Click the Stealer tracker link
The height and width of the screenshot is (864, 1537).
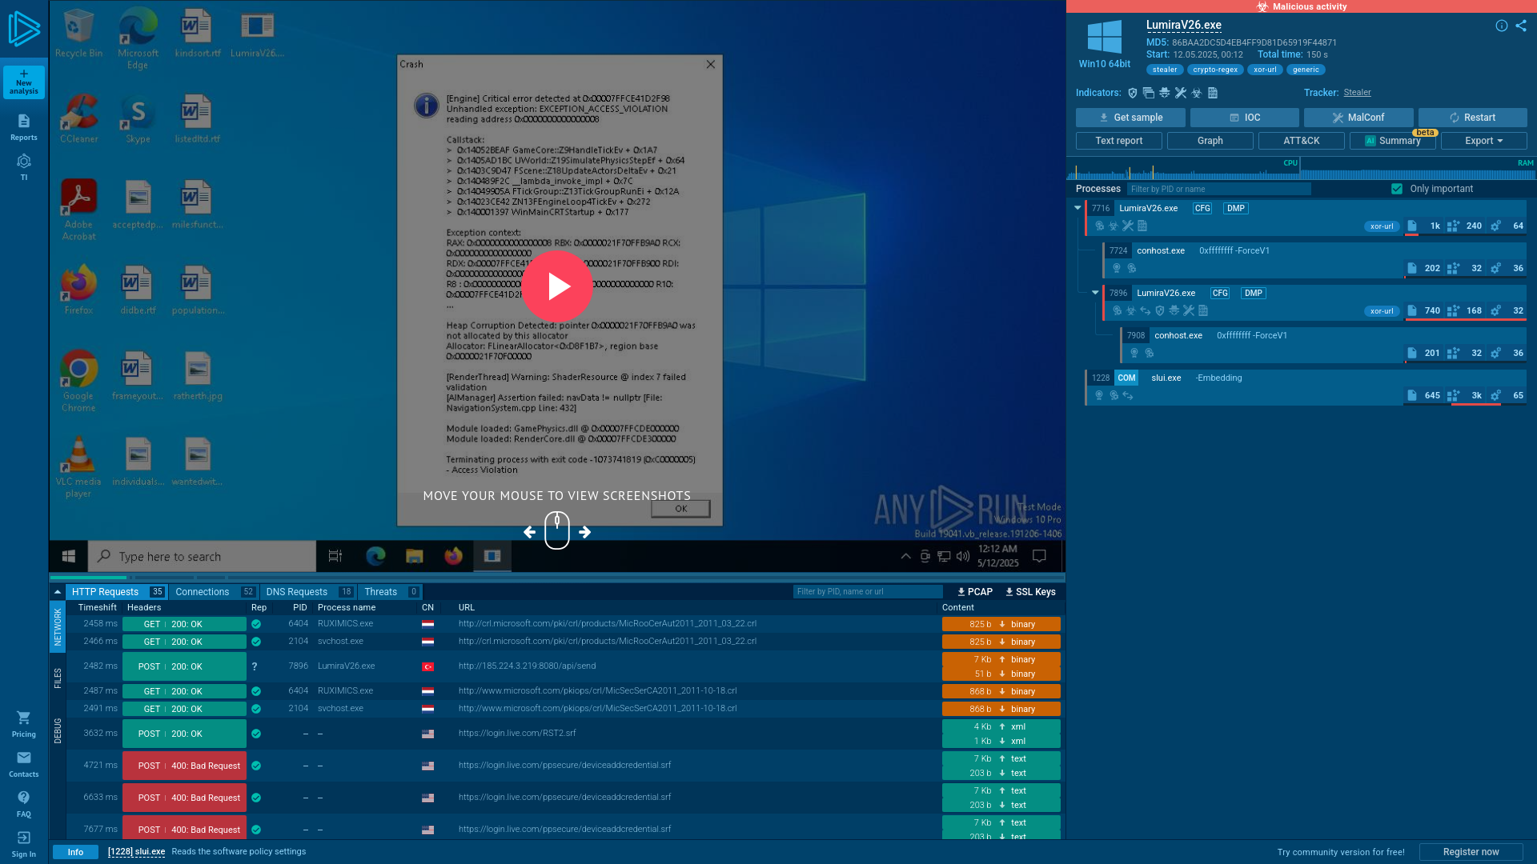(x=1357, y=93)
